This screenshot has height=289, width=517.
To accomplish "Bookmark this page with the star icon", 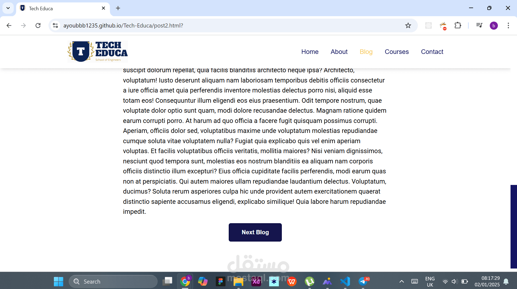I will [408, 25].
